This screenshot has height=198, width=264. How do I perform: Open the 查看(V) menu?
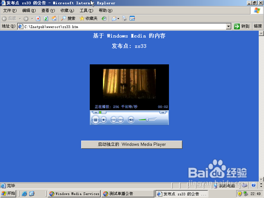48,11
